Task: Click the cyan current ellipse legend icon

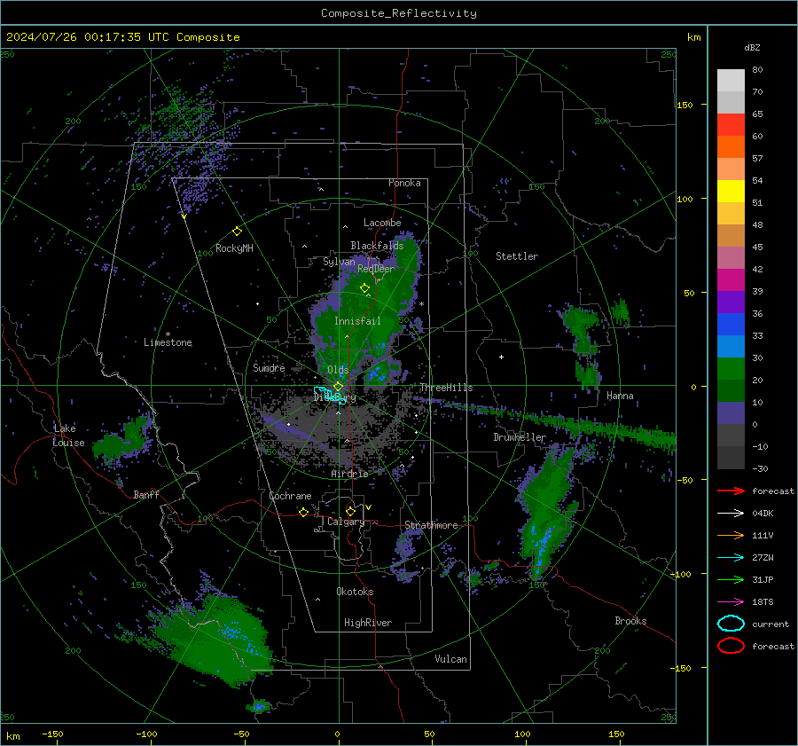Action: pyautogui.click(x=731, y=624)
